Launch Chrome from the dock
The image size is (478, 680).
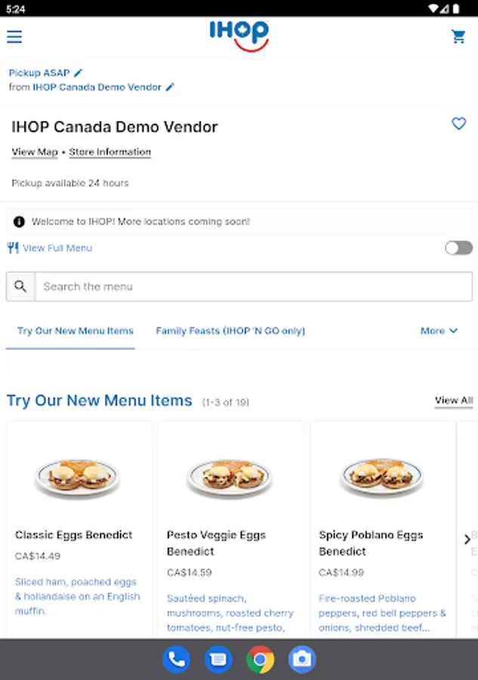click(x=260, y=660)
